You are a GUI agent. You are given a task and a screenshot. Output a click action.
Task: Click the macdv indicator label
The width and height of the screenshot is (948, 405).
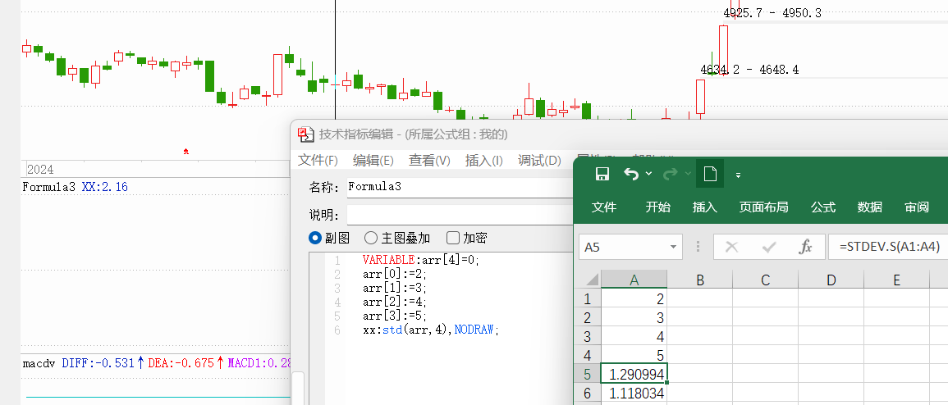(39, 363)
